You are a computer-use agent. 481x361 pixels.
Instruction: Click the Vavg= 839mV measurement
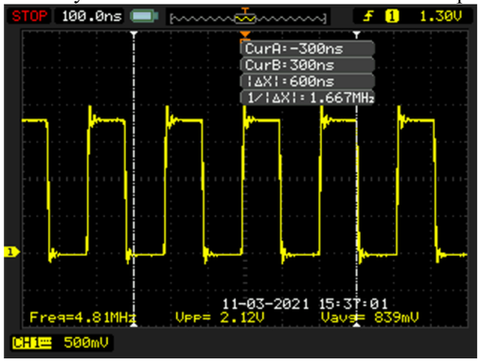coord(369,317)
